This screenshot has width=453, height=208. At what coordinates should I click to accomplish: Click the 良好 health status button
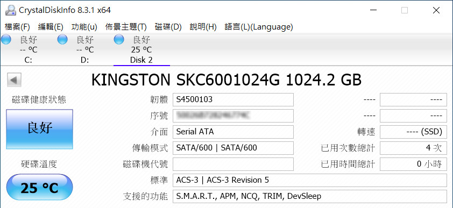point(40,129)
